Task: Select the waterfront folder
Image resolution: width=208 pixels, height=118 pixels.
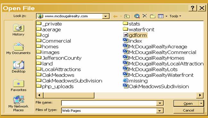Action: (x=139, y=29)
